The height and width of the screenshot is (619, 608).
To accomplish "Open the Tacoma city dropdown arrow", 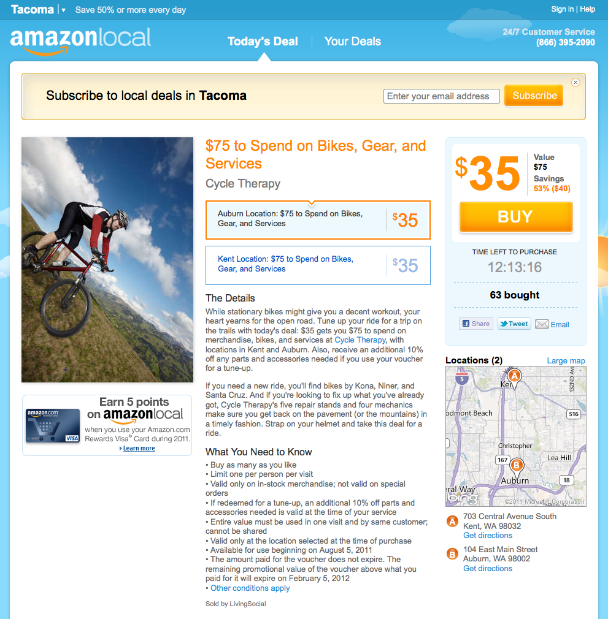I will 63,10.
